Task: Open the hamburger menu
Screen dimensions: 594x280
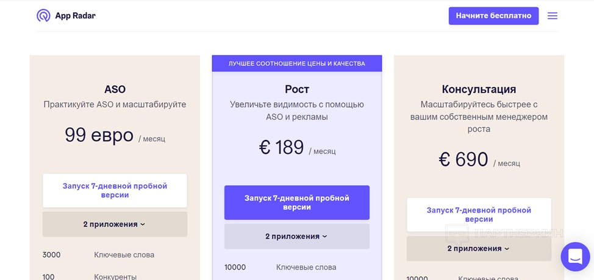Action: click(553, 16)
